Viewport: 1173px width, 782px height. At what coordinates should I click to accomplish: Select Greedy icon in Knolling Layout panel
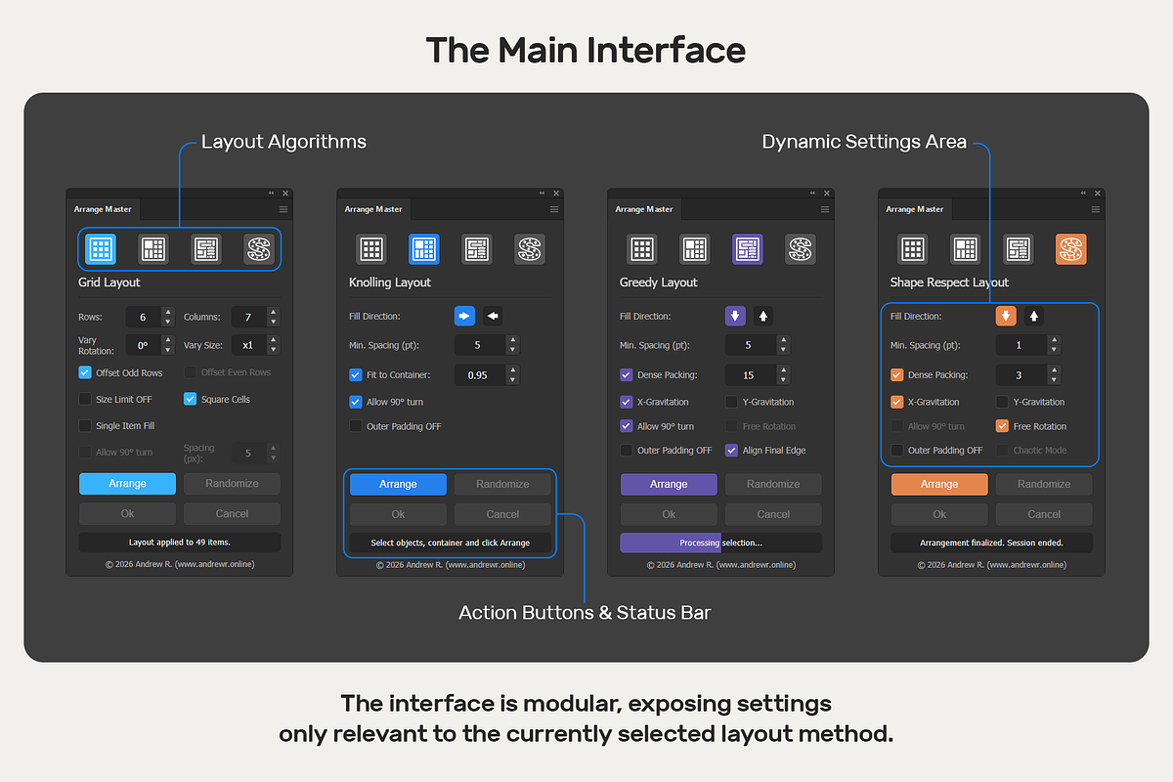(477, 249)
